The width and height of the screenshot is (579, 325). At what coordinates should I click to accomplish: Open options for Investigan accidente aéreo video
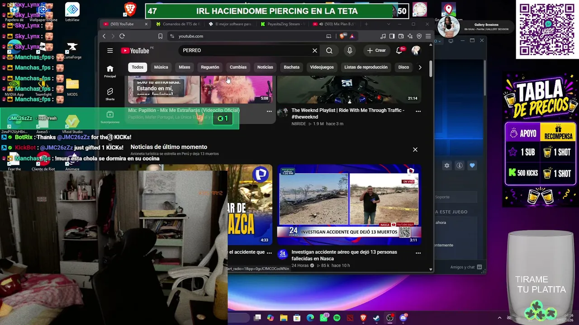click(x=418, y=253)
